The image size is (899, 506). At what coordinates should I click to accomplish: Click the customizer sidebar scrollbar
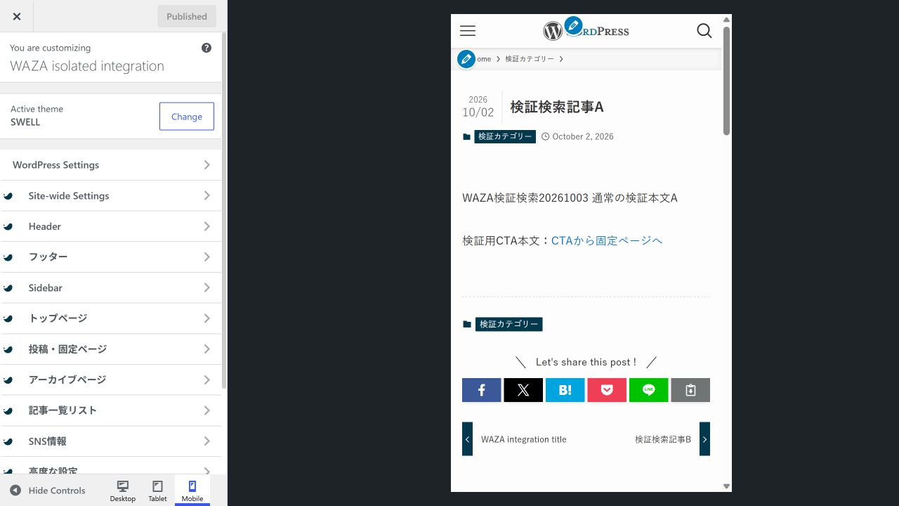tap(224, 211)
